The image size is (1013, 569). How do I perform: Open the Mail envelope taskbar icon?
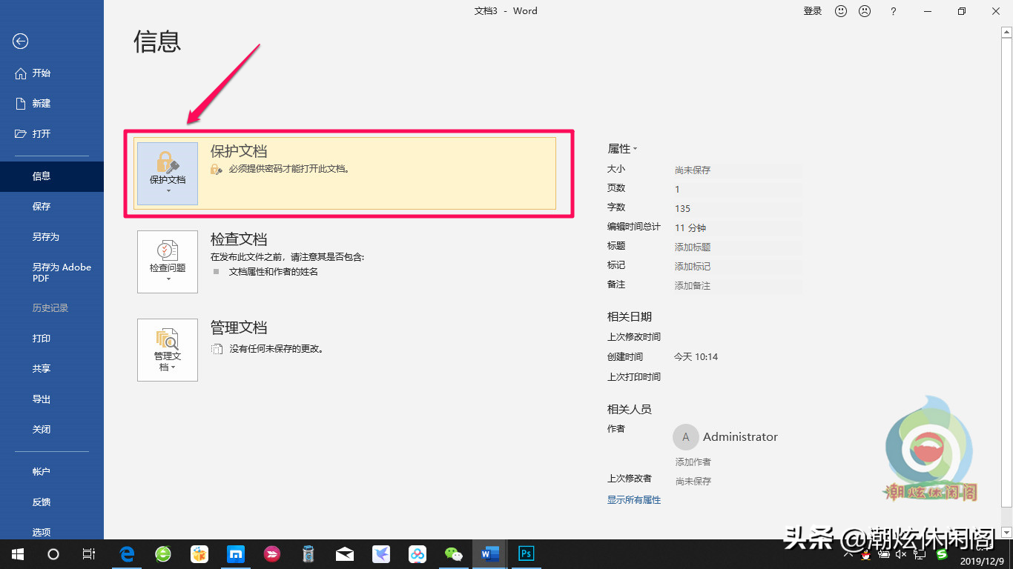pyautogui.click(x=344, y=554)
